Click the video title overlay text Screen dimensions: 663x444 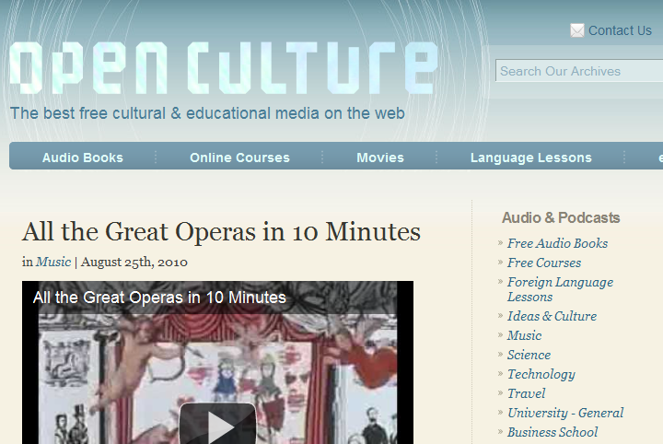click(x=159, y=298)
